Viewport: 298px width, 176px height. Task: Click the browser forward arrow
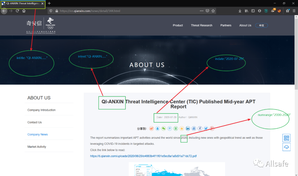pyautogui.click(x=11, y=11)
